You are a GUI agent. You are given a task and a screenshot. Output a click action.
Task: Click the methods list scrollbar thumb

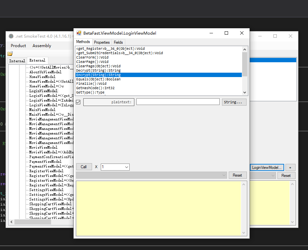pos(245,64)
